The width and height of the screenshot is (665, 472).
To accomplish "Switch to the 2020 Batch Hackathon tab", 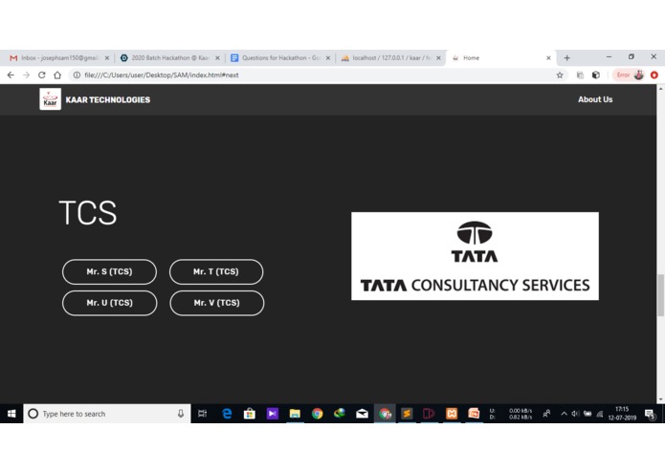I will pyautogui.click(x=169, y=58).
